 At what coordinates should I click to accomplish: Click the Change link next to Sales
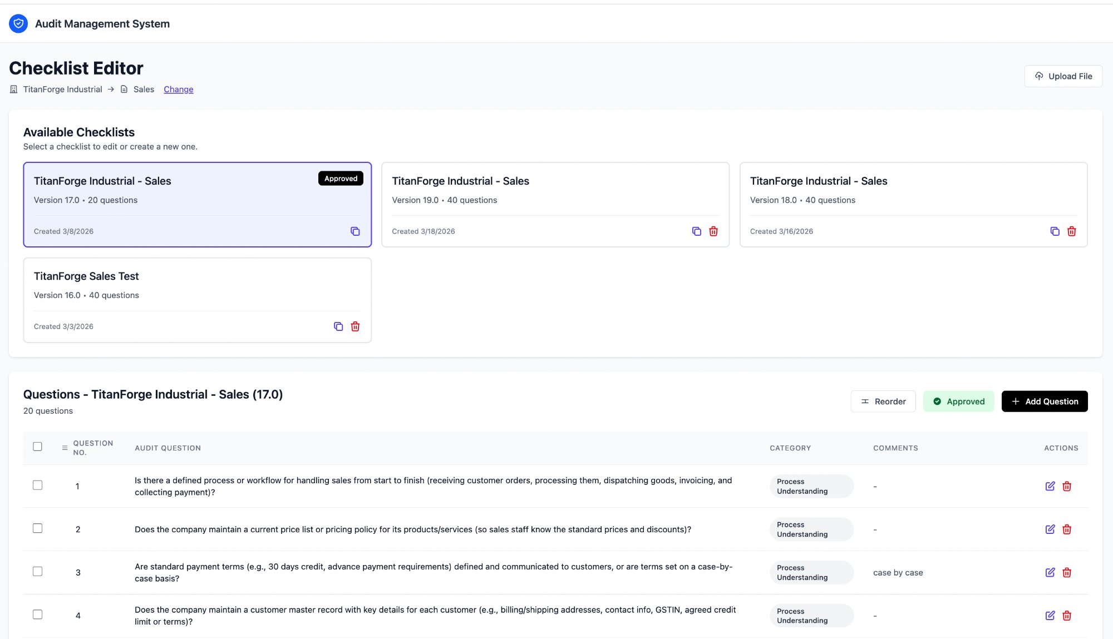178,89
